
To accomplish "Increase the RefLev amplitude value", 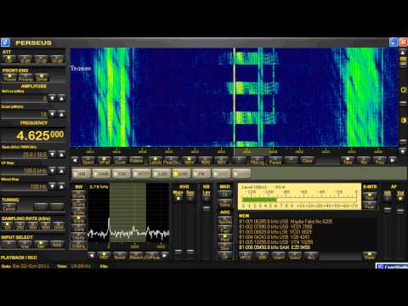I will [61, 99].
